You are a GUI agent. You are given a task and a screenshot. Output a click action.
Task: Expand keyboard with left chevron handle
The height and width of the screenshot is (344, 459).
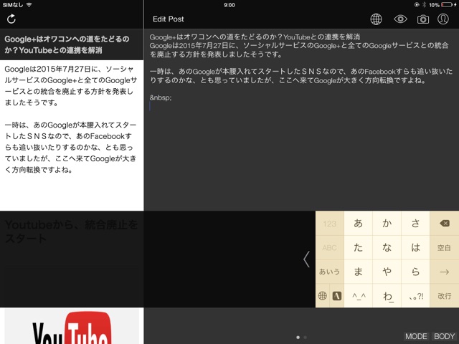pyautogui.click(x=306, y=259)
